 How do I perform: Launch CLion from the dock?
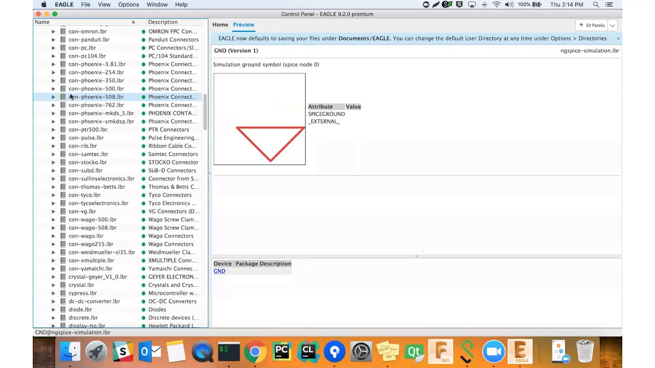[308, 352]
